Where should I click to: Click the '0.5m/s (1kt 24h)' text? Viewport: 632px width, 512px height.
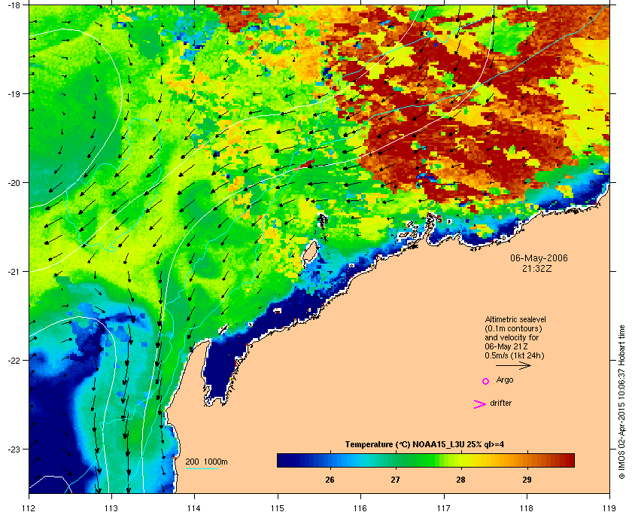tap(515, 356)
